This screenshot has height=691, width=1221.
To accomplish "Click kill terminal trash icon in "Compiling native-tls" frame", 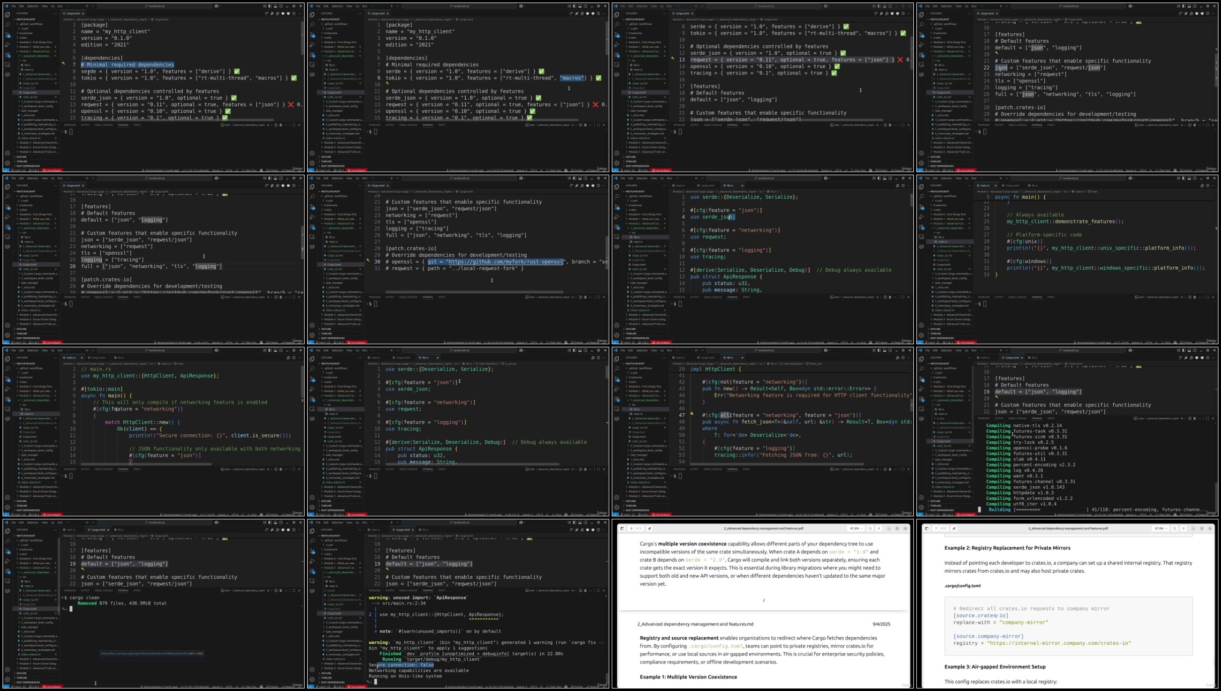I will 1194,418.
